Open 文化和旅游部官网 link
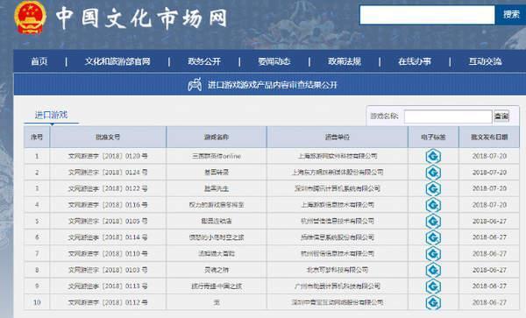The width and height of the screenshot is (526, 318). [117, 61]
